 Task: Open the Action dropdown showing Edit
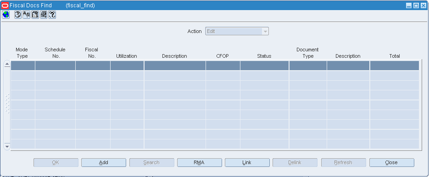point(237,32)
